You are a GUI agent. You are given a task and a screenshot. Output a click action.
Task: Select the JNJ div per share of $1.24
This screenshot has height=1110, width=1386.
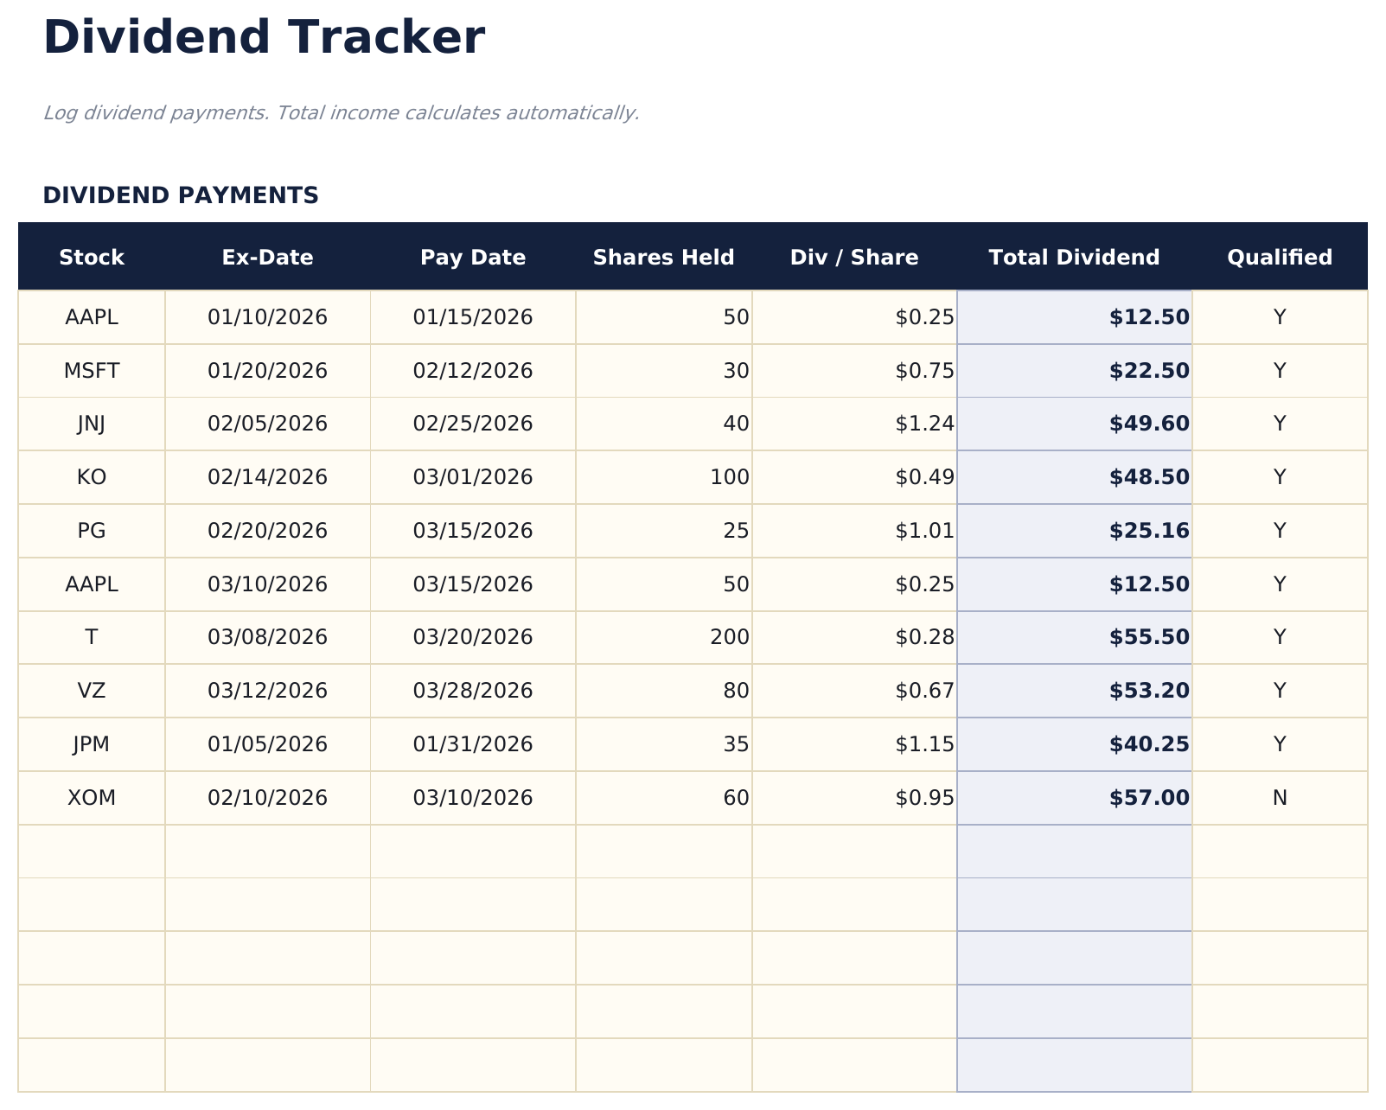925,424
